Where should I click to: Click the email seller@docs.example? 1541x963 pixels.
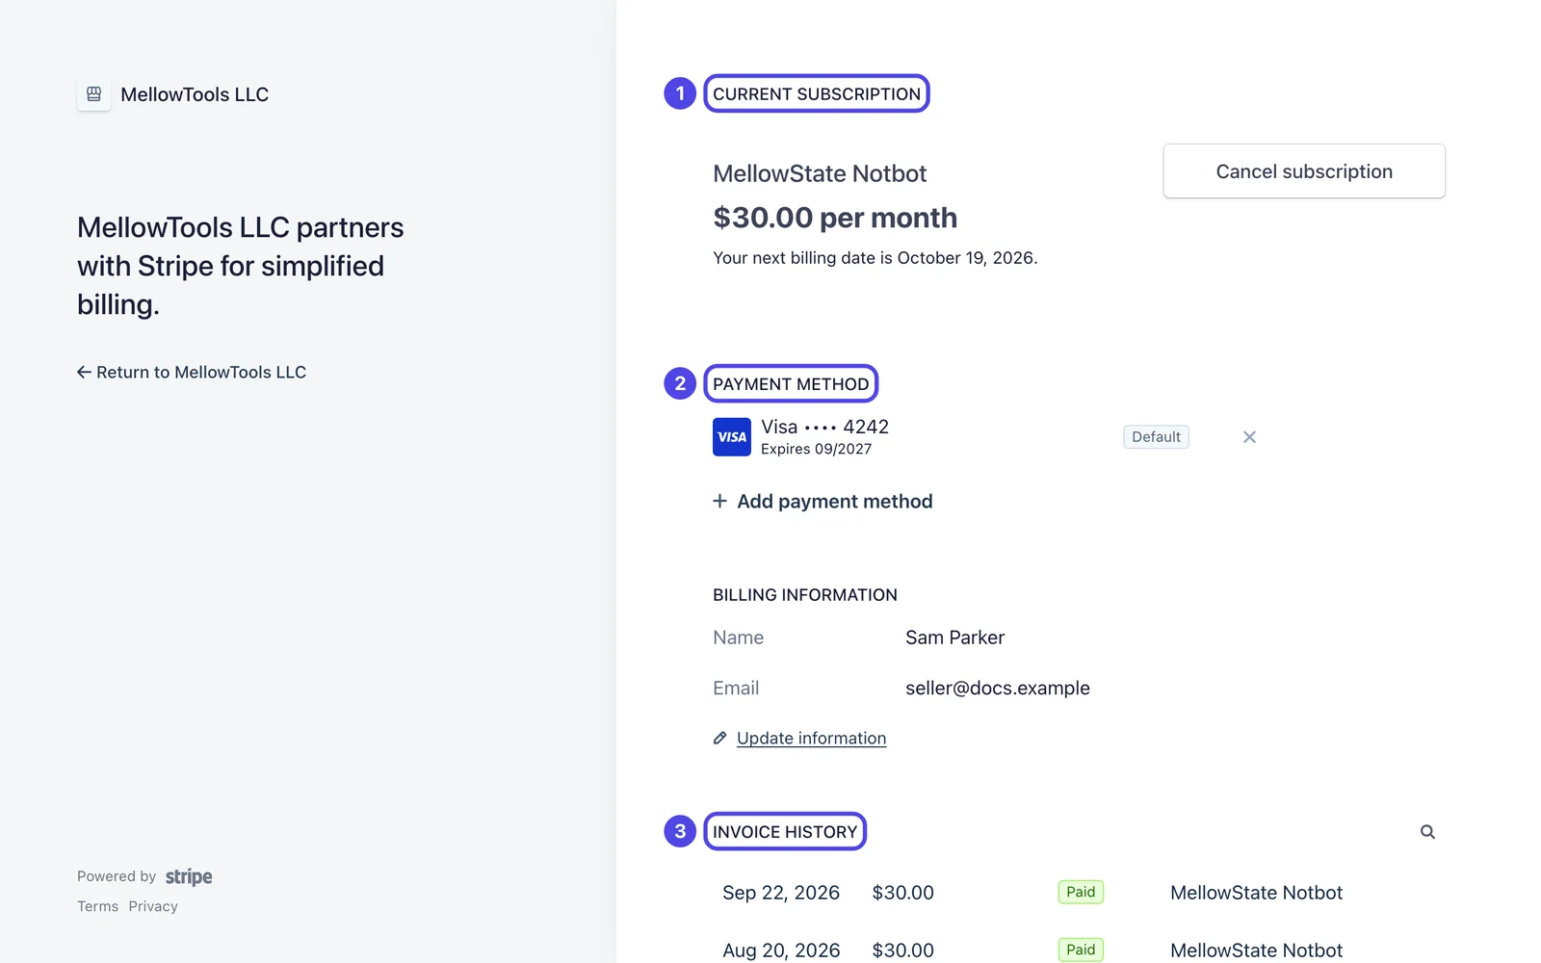998,689
